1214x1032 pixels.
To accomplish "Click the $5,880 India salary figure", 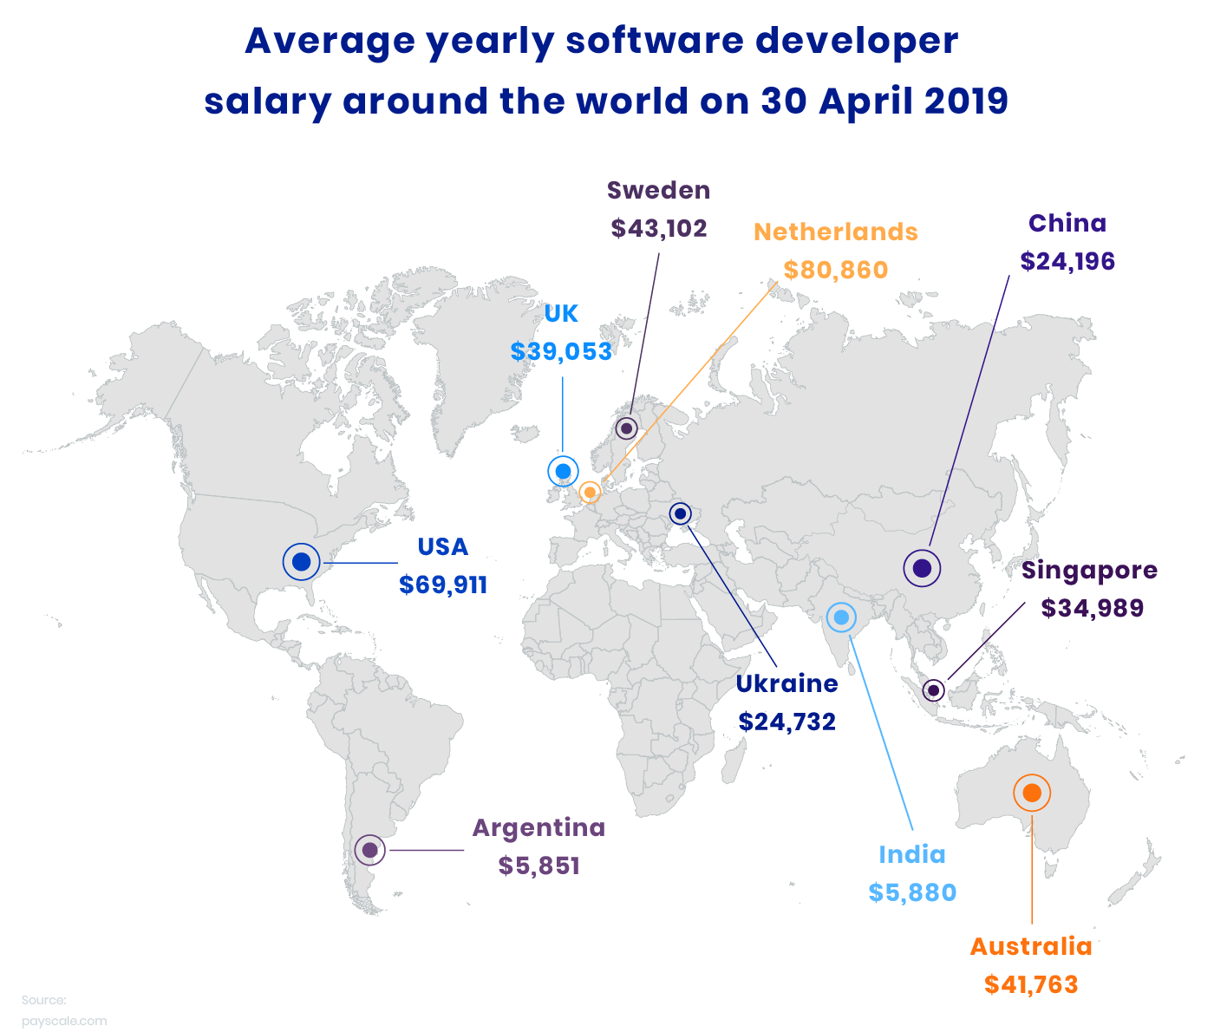I will click(x=911, y=892).
